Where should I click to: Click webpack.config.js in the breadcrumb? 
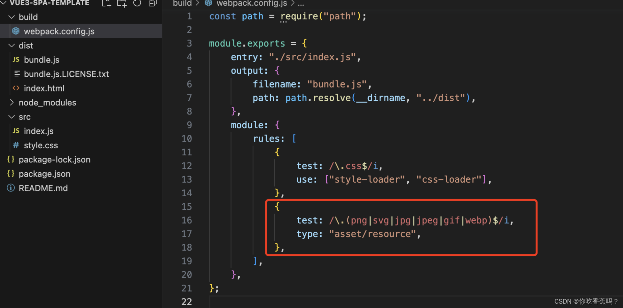pos(252,3)
